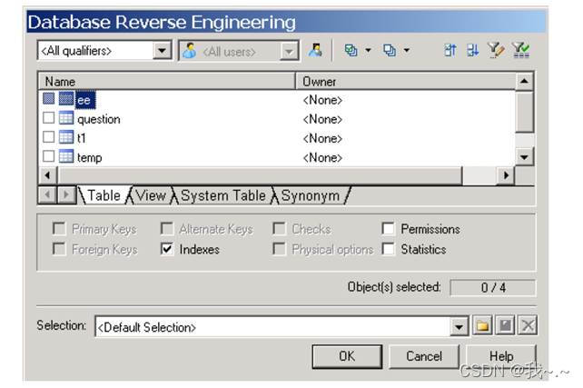The height and width of the screenshot is (388, 583).
Task: Click the table icon of the ee row
Action: 66,98
